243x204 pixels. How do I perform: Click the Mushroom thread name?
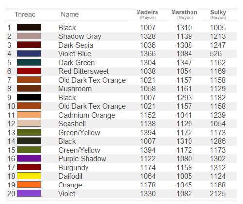coord(75,89)
